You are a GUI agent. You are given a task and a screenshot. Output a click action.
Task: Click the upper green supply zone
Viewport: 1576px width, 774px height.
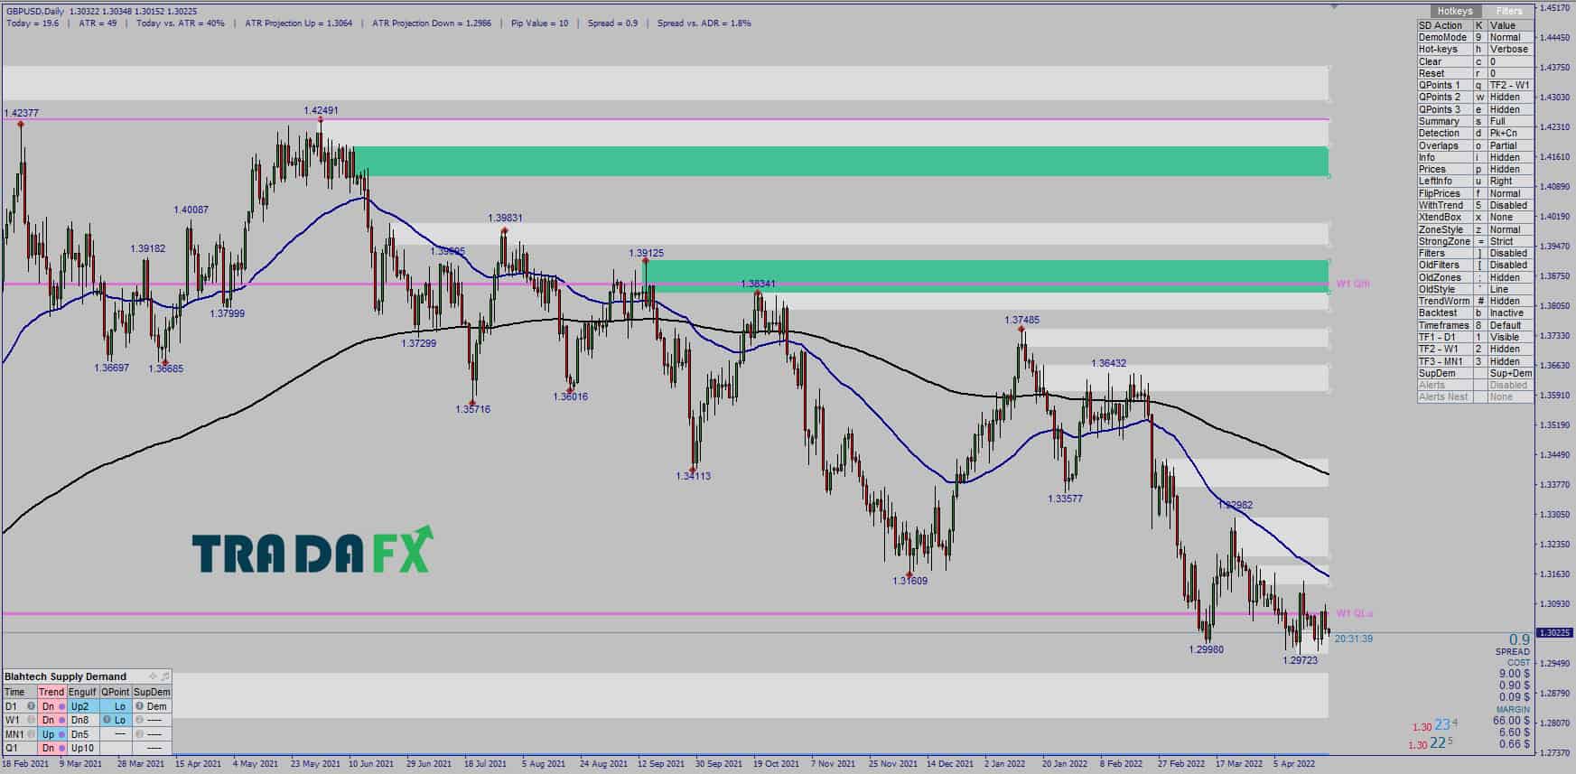pyautogui.click(x=841, y=161)
